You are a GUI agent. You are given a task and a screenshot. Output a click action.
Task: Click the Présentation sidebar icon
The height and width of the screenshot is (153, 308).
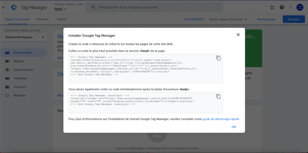pyautogui.click(x=7, y=53)
